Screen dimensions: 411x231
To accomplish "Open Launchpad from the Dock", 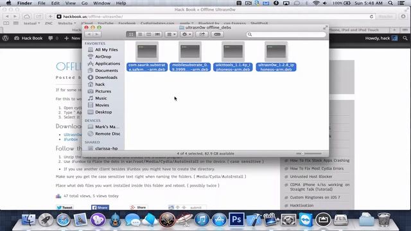I will tap(46, 219).
